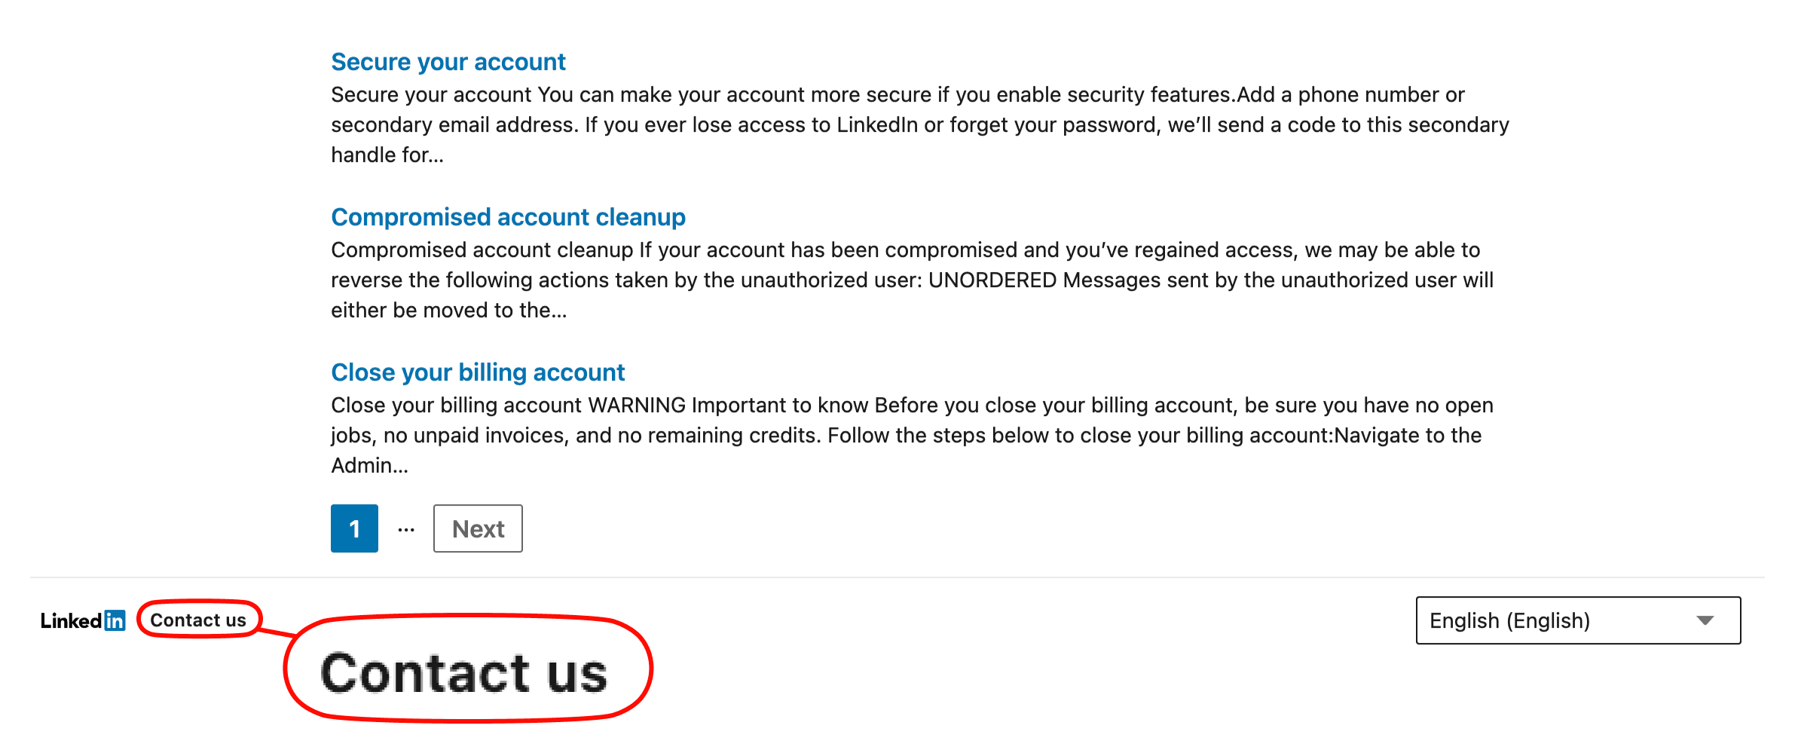The width and height of the screenshot is (1795, 753).
Task: Open "Contact us" beside the LinkedIn logo
Action: [x=198, y=620]
